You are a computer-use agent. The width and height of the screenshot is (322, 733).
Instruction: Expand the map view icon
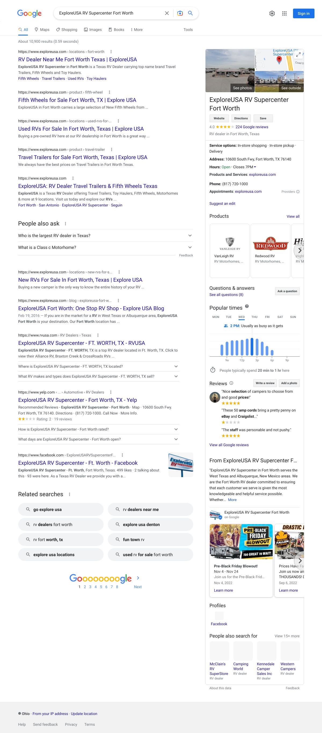click(298, 55)
